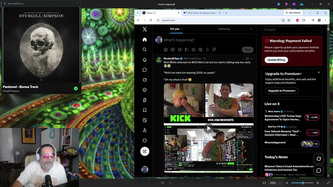Screen dimensions: 333x187
Task: Select the Home / X browser tab
Action: click(161, 13)
